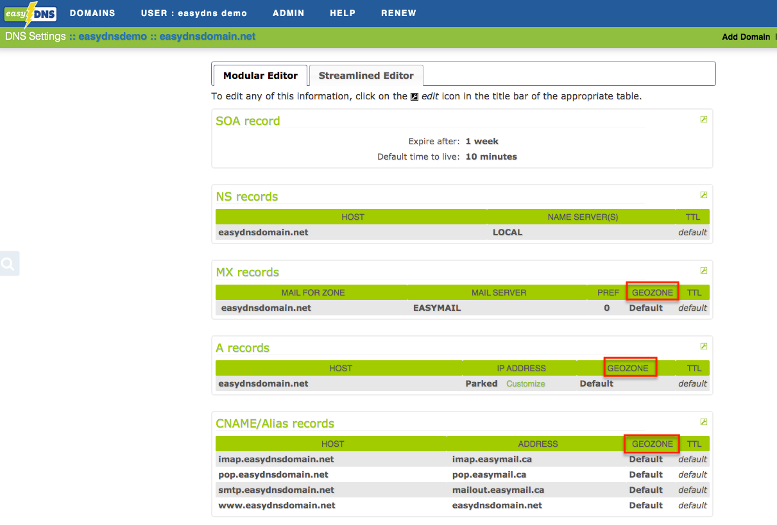Select the Modular Editor tab
The image size is (777, 525).
coord(259,75)
